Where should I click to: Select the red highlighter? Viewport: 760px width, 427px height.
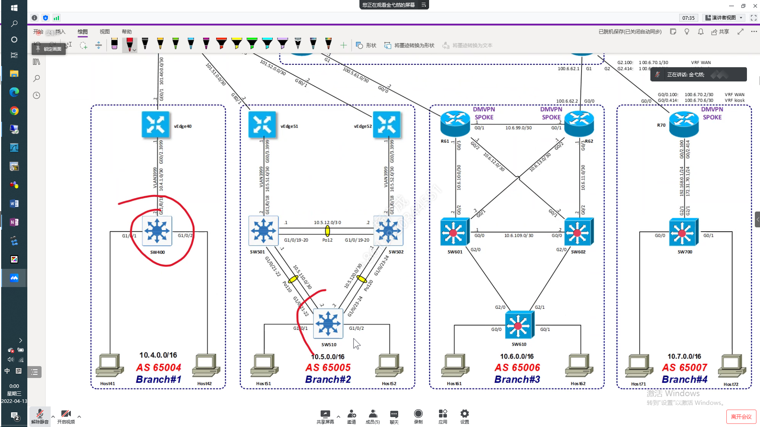pyautogui.click(x=221, y=44)
